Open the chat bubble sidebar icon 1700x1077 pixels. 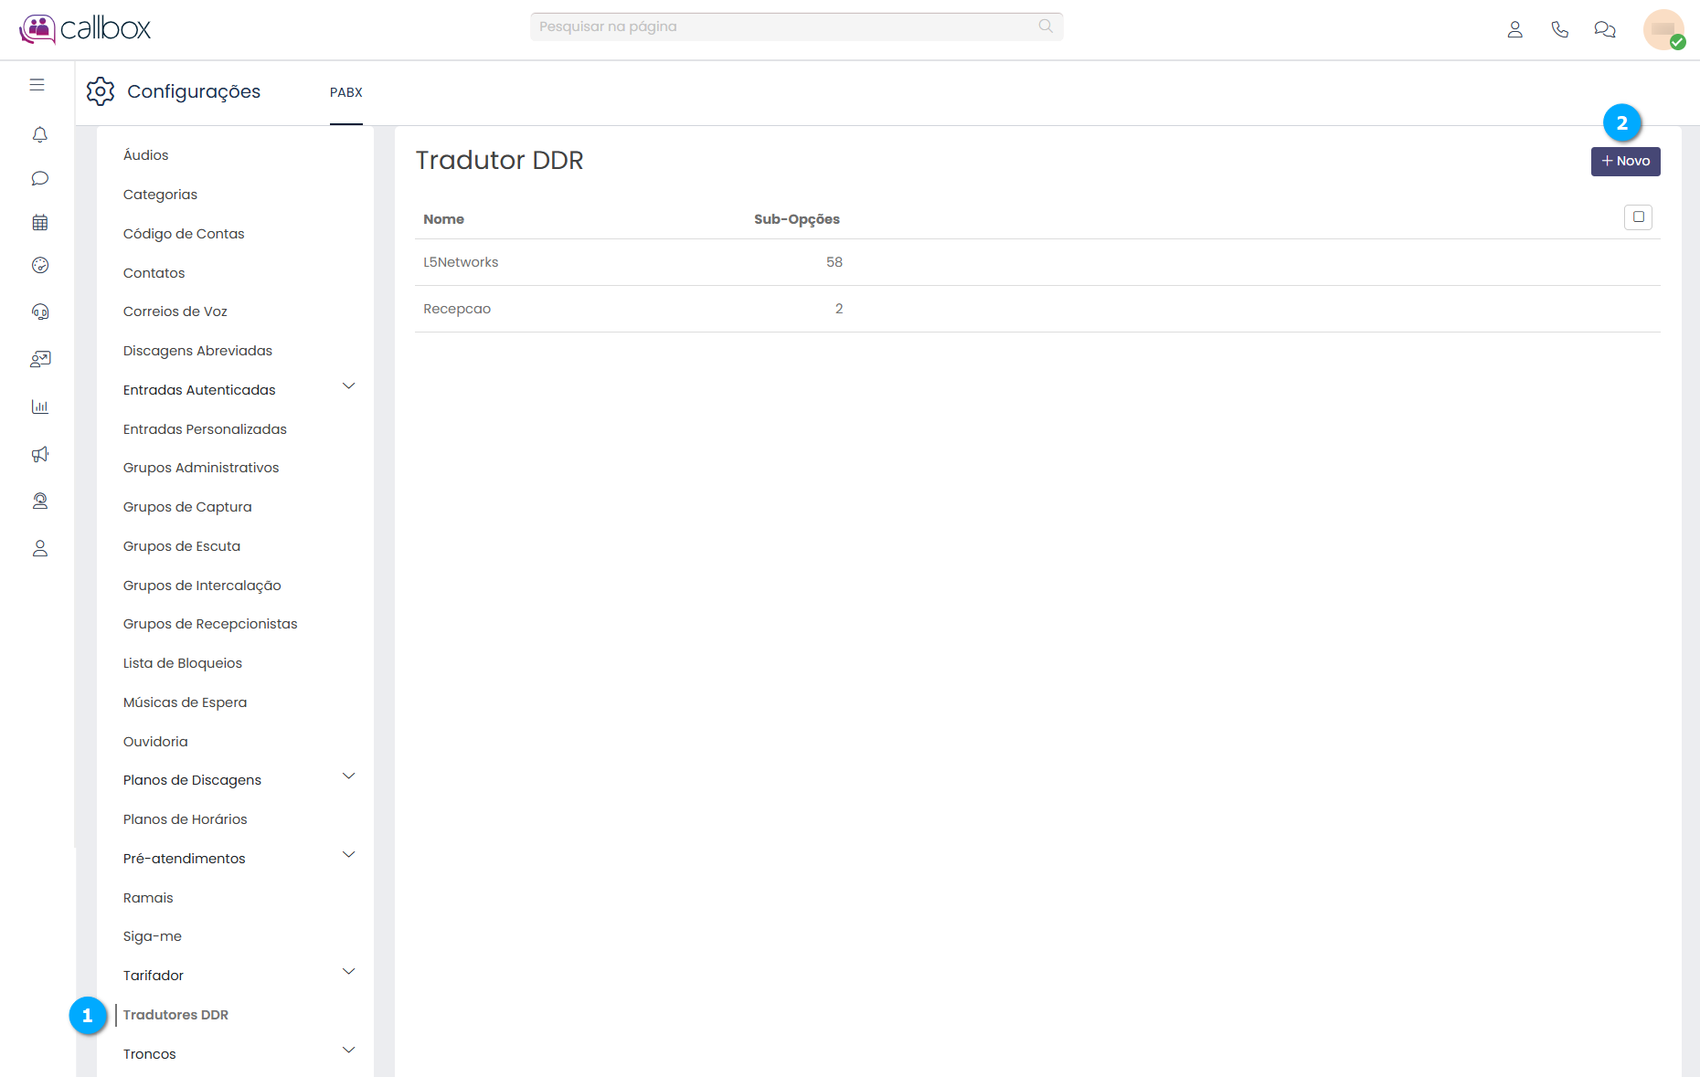tap(39, 178)
